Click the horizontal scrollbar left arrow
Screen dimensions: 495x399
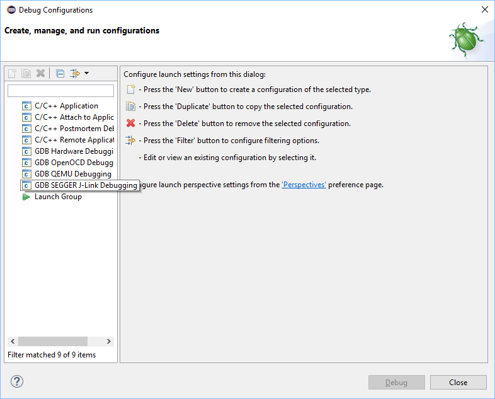(13, 341)
